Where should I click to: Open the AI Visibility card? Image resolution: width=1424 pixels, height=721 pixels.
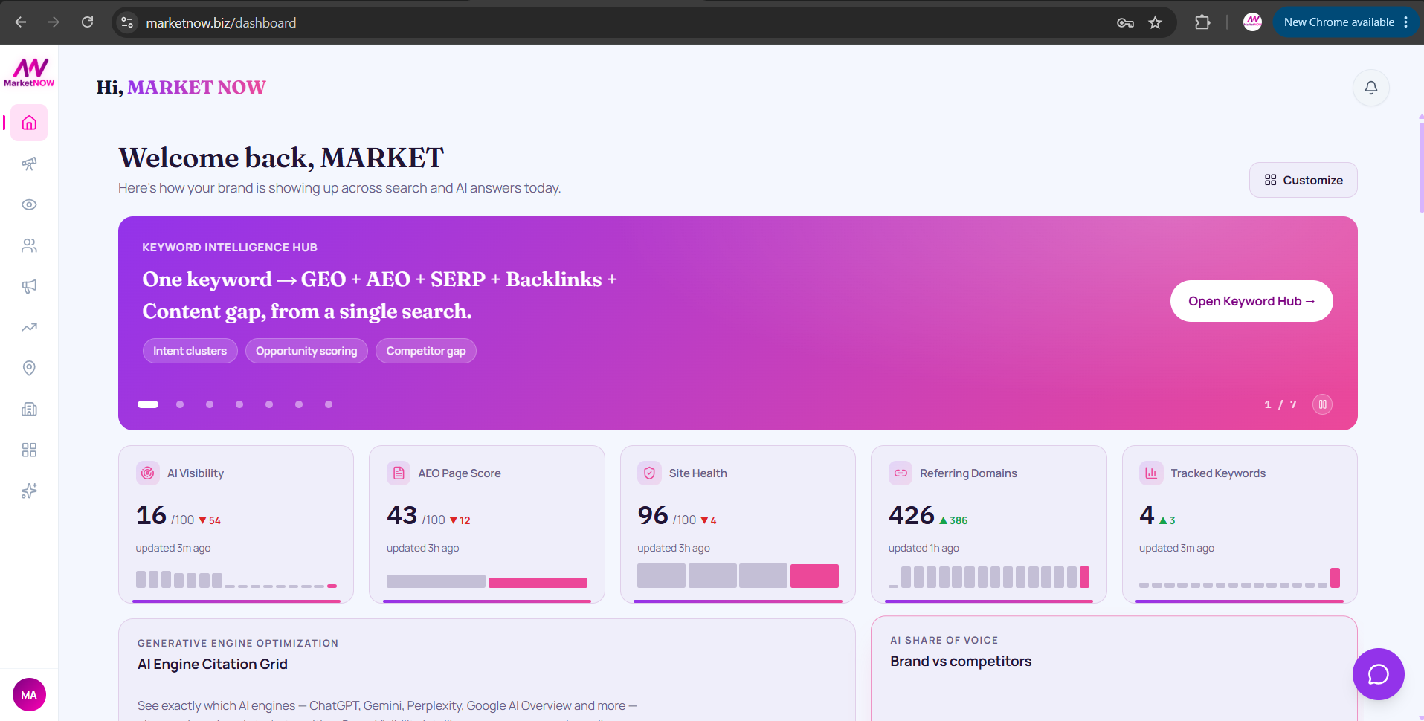click(236, 524)
